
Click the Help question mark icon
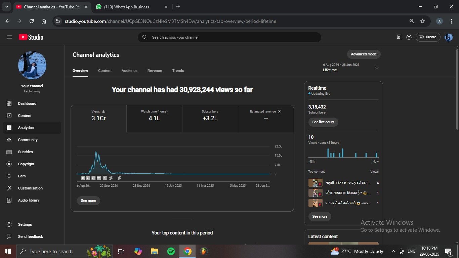click(409, 37)
